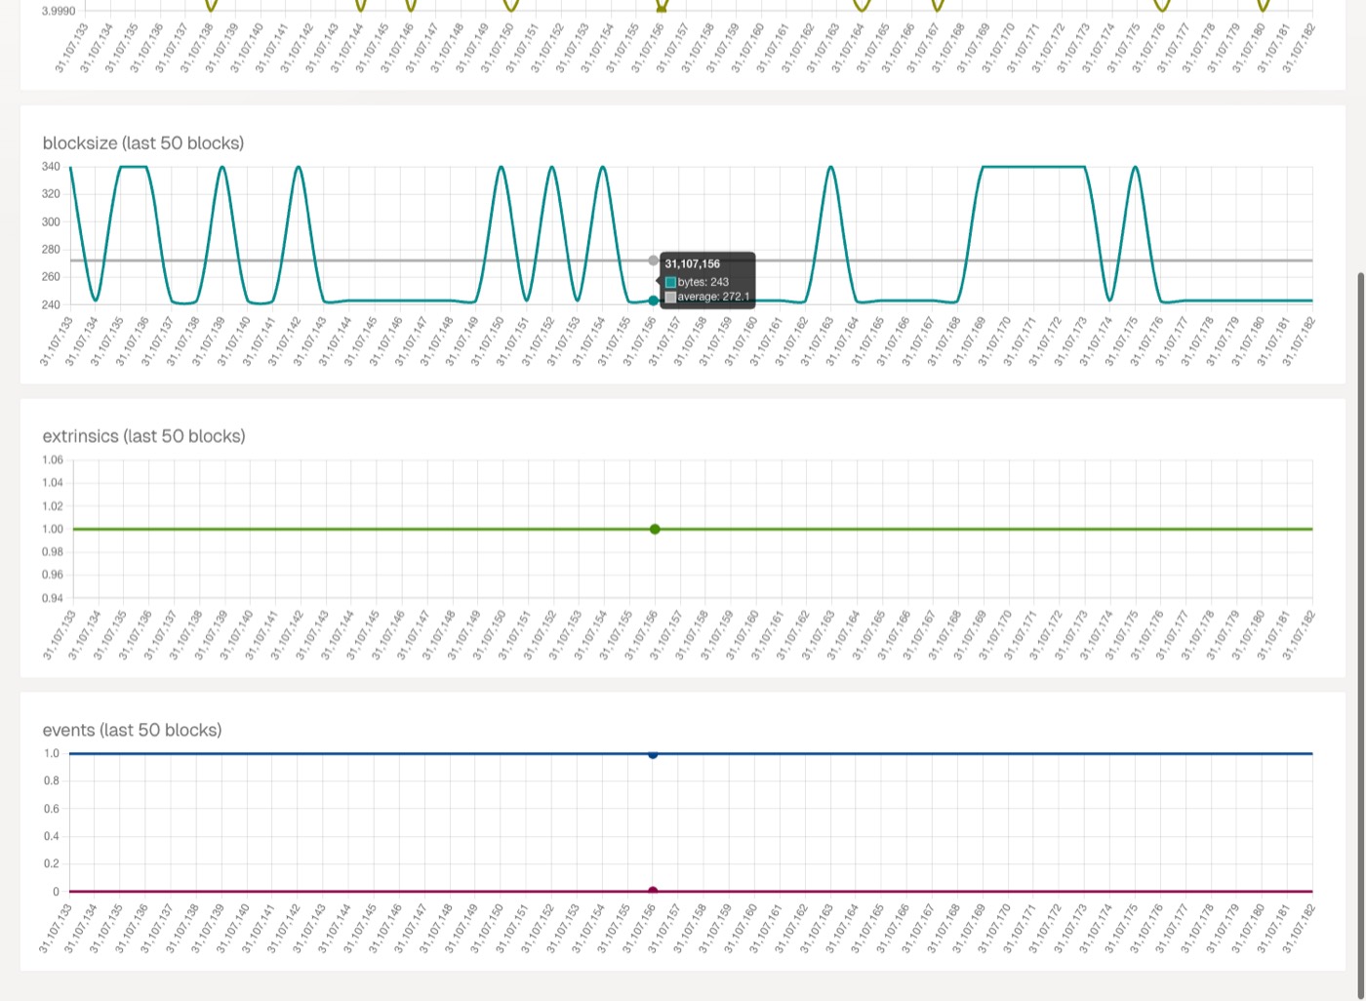
Task: Select the blue highlighted point on events chart
Action: (653, 753)
